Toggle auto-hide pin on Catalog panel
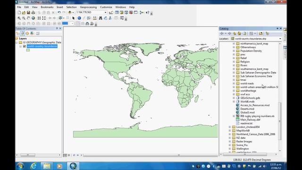The width and height of the screenshot is (302, 170). click(277, 28)
